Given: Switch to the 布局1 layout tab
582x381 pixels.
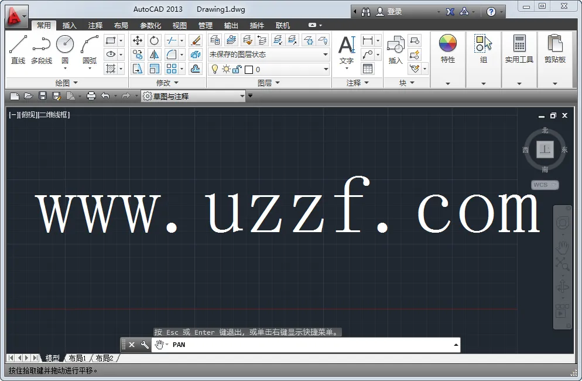Looking at the screenshot, I should pos(78,358).
